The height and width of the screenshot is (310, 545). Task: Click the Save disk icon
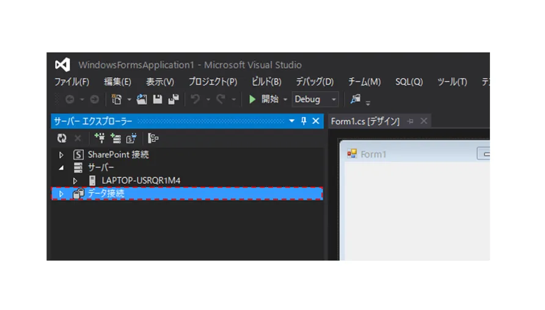coord(158,99)
